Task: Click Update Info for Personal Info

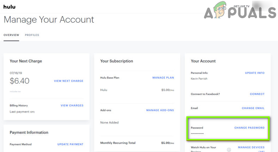Action: [254, 73]
